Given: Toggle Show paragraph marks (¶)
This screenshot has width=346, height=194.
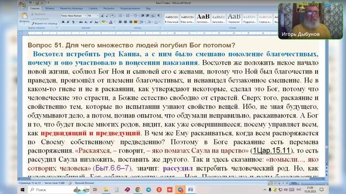Looking at the screenshot, I should [x=158, y=16].
